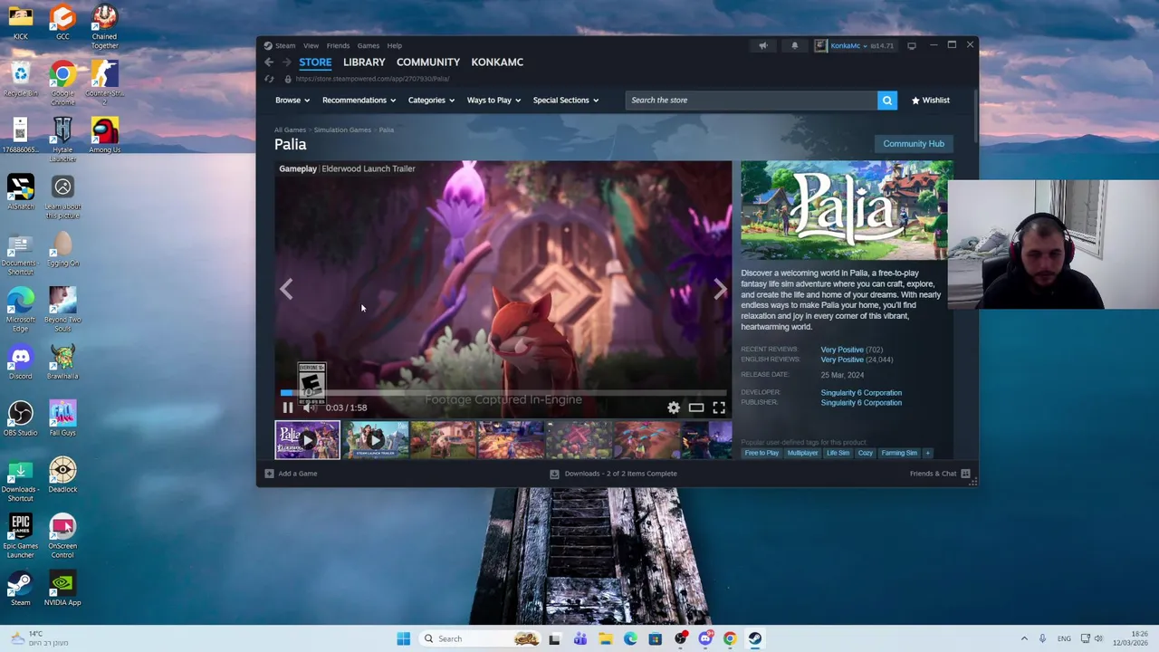Toggle theater mode in video player

point(696,407)
